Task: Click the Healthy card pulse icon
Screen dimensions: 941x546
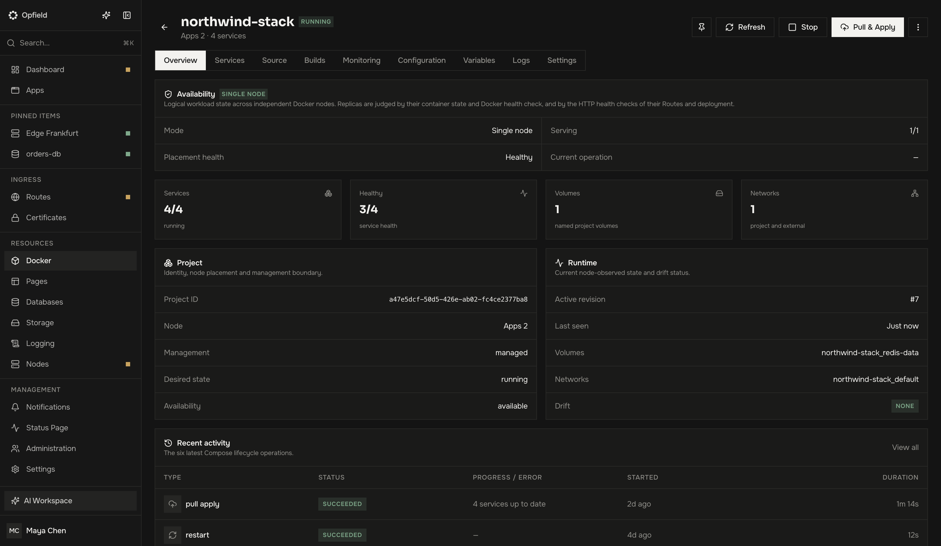Action: tap(524, 193)
